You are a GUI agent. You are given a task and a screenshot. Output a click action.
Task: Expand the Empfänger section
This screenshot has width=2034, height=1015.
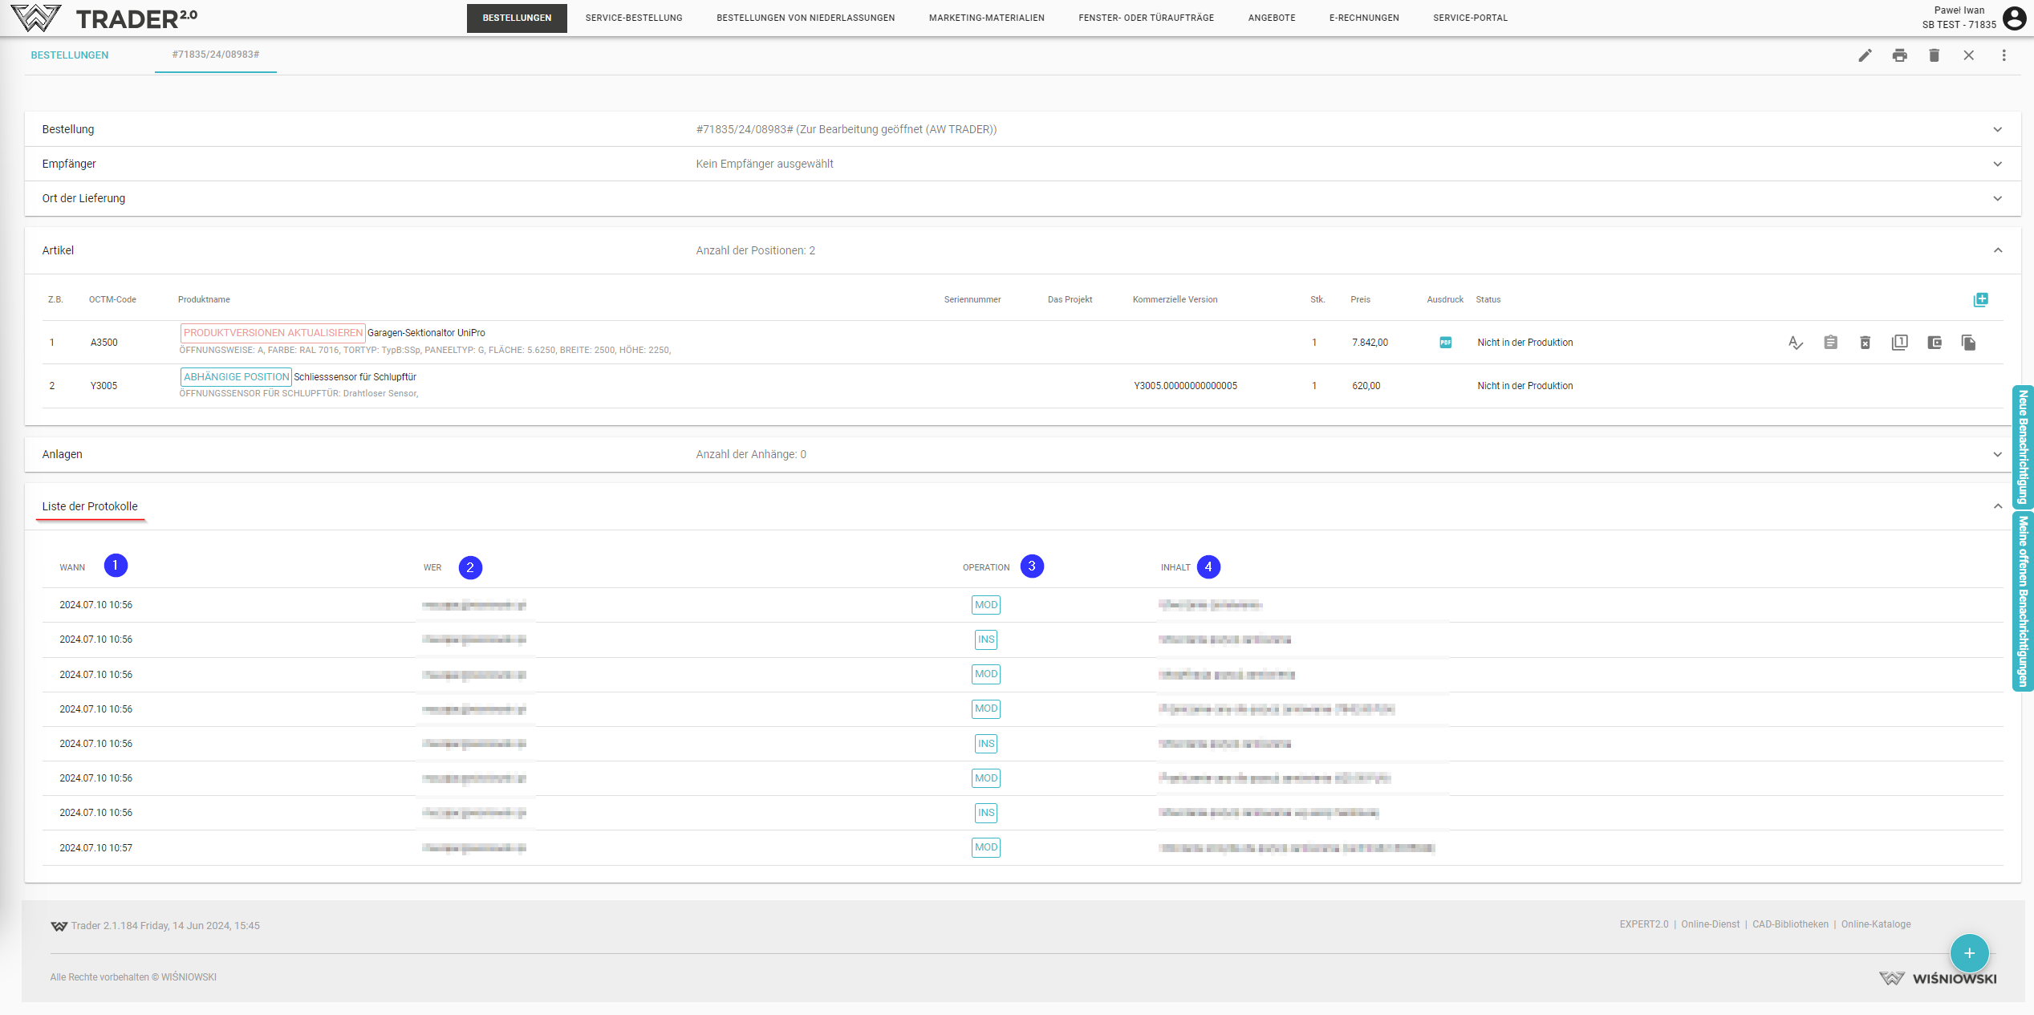pyautogui.click(x=1997, y=164)
